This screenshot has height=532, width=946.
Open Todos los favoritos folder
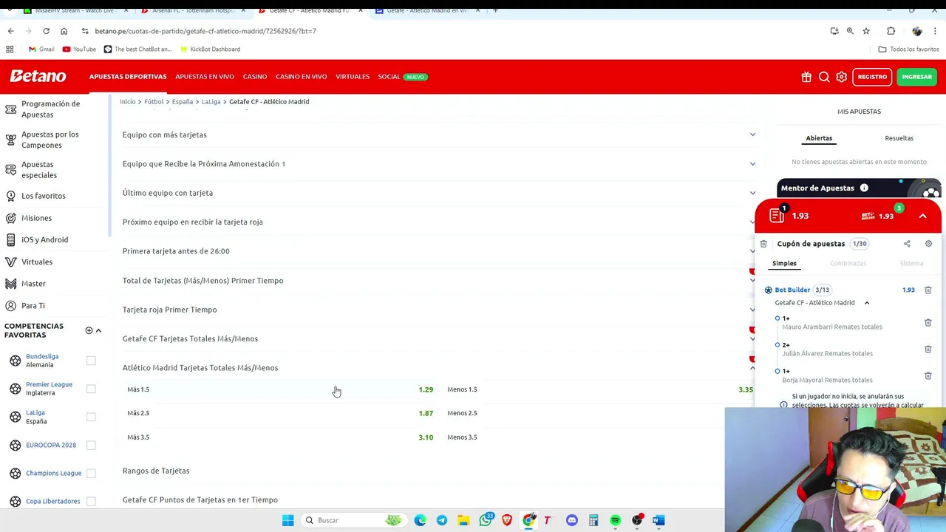click(908, 50)
